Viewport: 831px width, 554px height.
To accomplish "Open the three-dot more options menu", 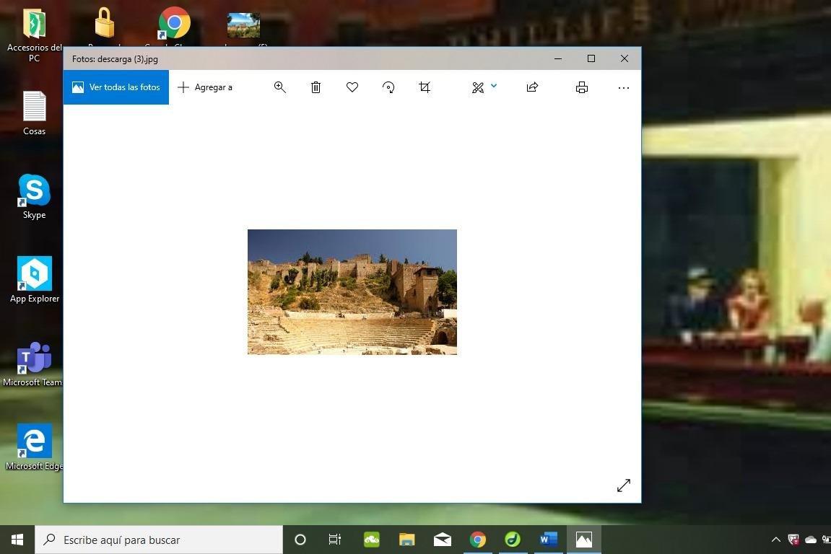I will [x=624, y=87].
